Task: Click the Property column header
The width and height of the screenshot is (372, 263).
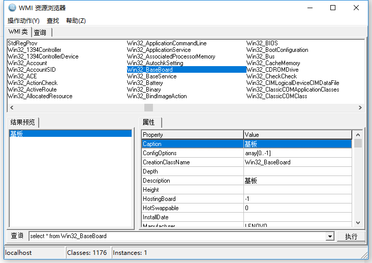Action: [x=192, y=135]
